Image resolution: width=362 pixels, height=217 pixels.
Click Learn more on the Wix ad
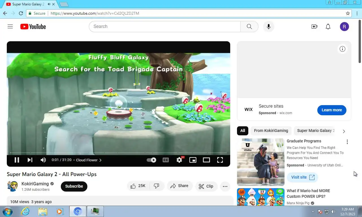click(332, 110)
